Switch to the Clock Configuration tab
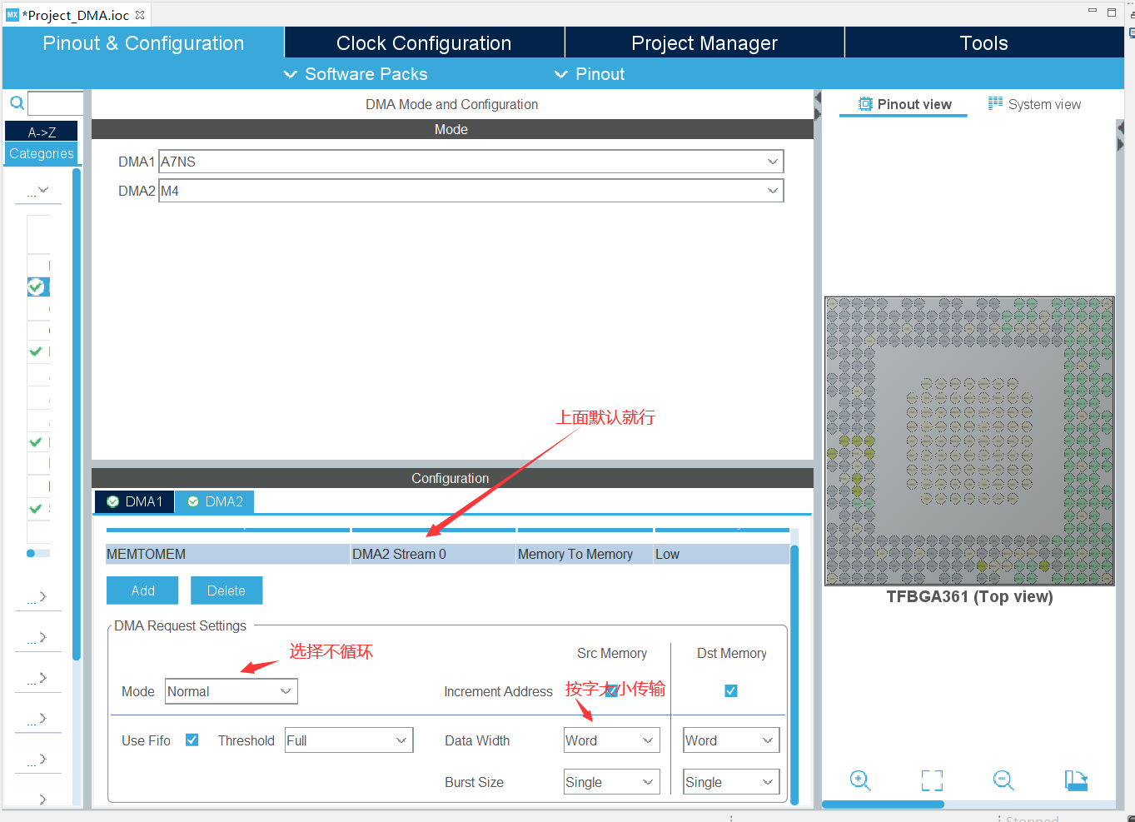Viewport: 1135px width, 822px height. click(423, 42)
